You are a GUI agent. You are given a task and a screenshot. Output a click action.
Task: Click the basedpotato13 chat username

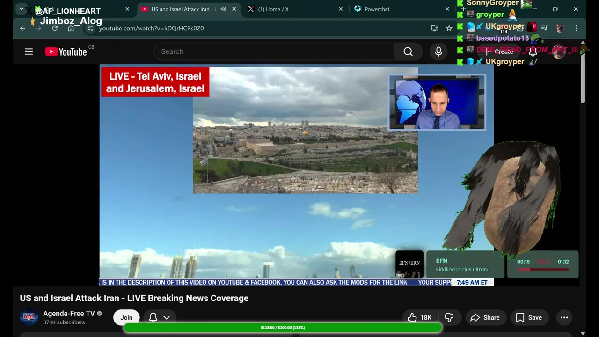point(502,38)
